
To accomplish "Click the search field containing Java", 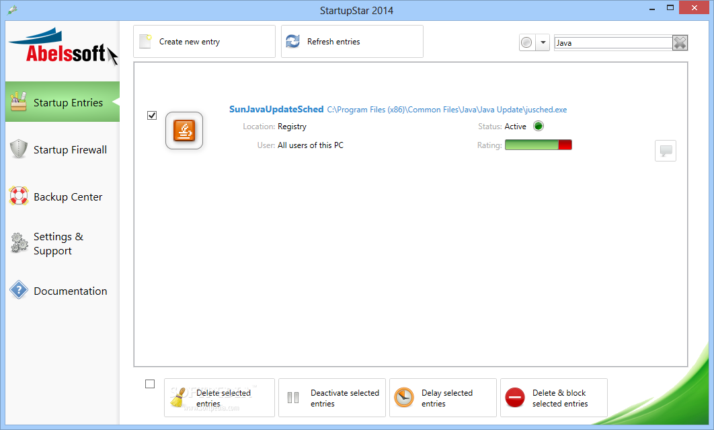I will [613, 43].
